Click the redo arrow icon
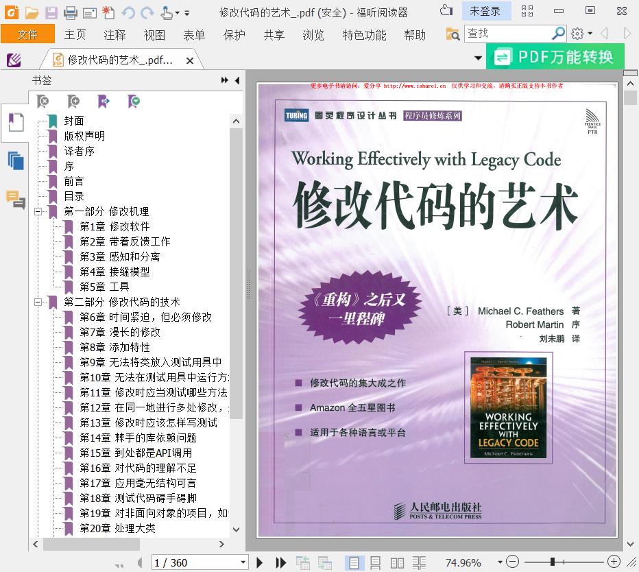Viewport: 639px width, 572px height. pyautogui.click(x=147, y=13)
